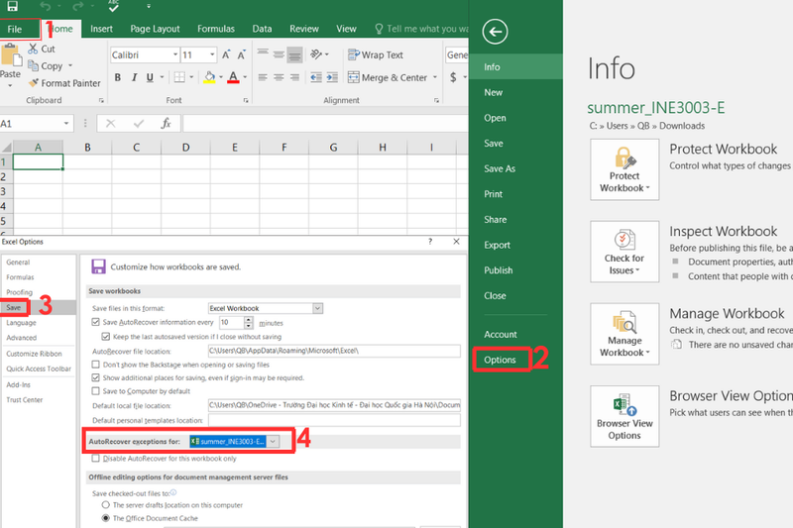This screenshot has width=793, height=528.
Task: Run the Spelling check icon
Action: (114, 6)
